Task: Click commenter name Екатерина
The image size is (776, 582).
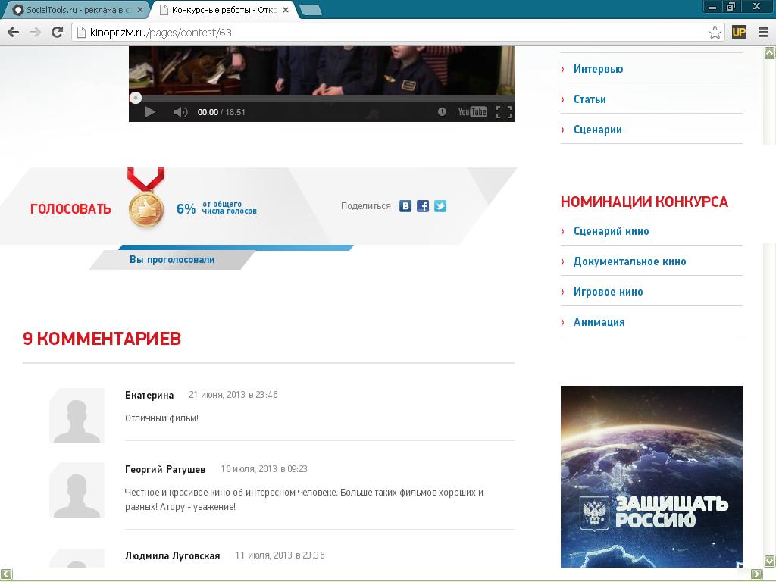Action: [x=149, y=395]
